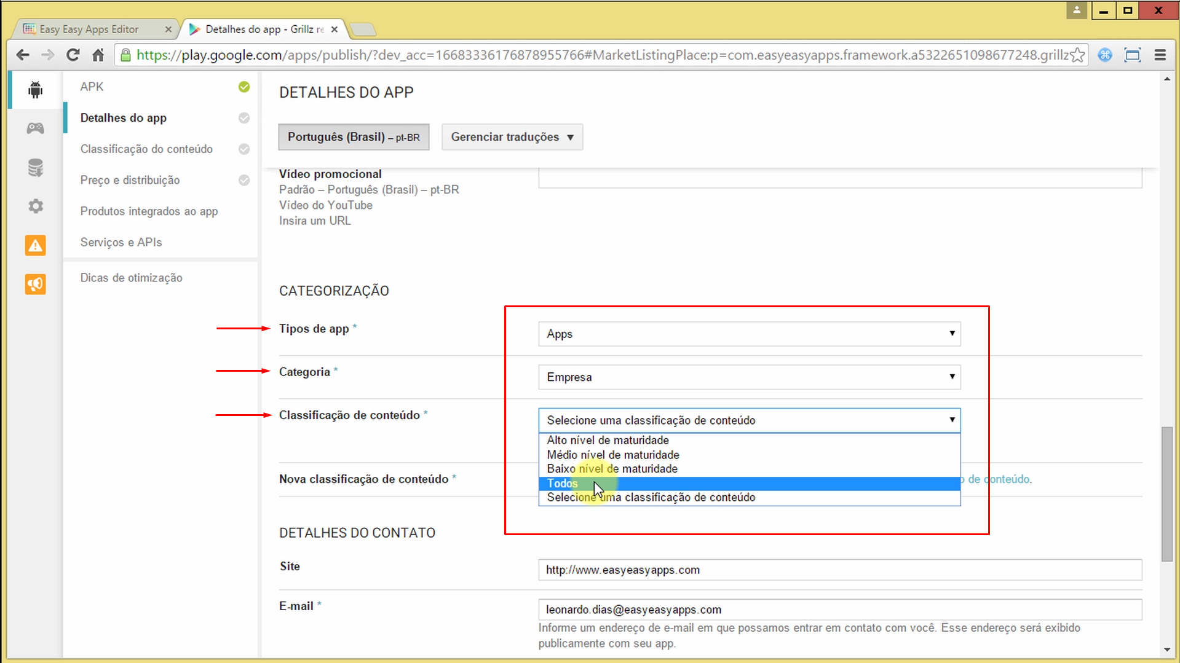The image size is (1180, 663).
Task: Bookmark page using the star icon
Action: click(1077, 55)
